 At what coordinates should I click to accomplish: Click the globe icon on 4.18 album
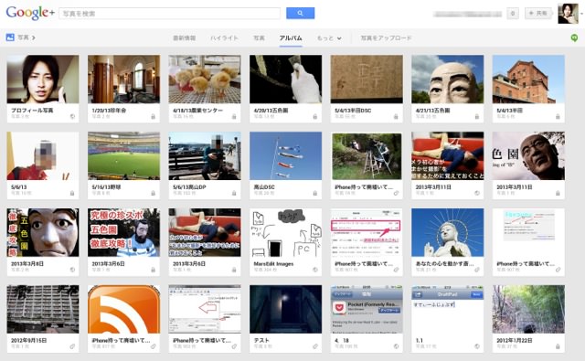[396, 346]
